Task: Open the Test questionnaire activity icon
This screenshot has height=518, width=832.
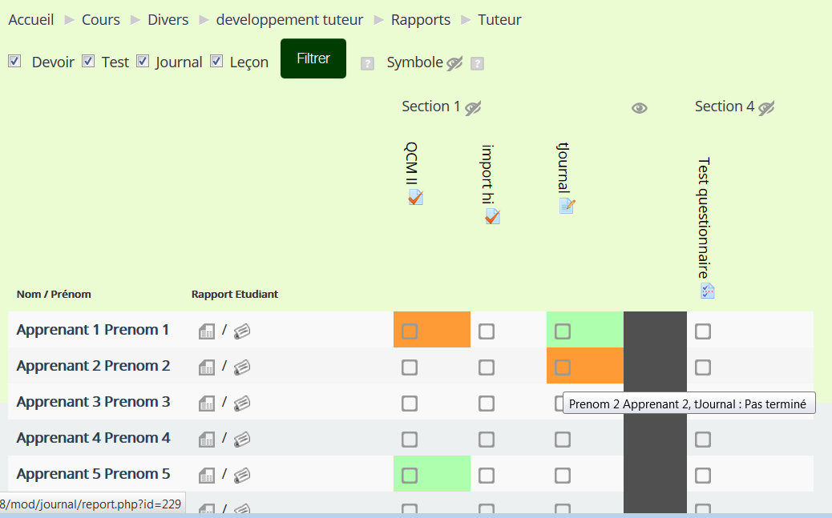Action: point(707,291)
